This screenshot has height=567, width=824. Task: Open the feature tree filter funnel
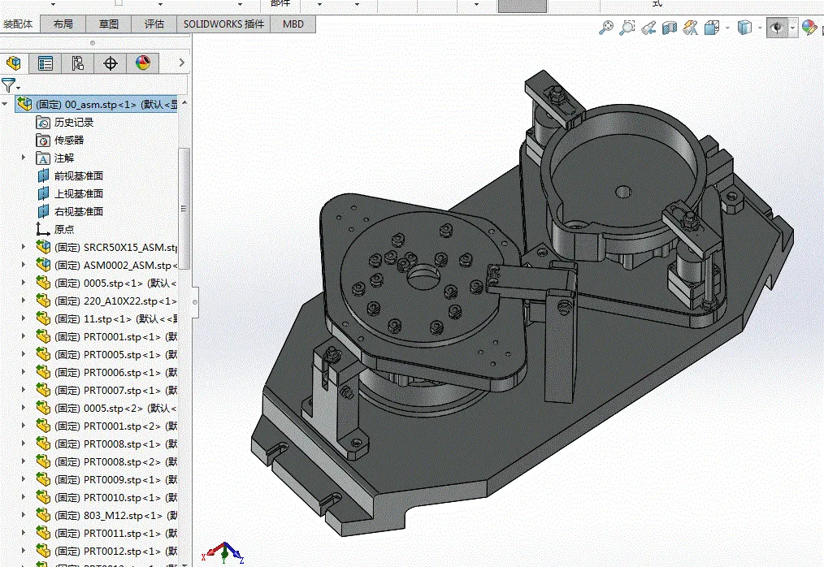tap(9, 85)
